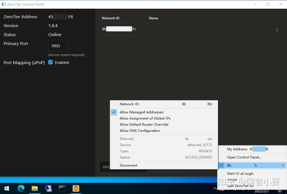Screen dimensions: 287x194
Task: Show hidden system tray icons
Action: tap(215, 188)
